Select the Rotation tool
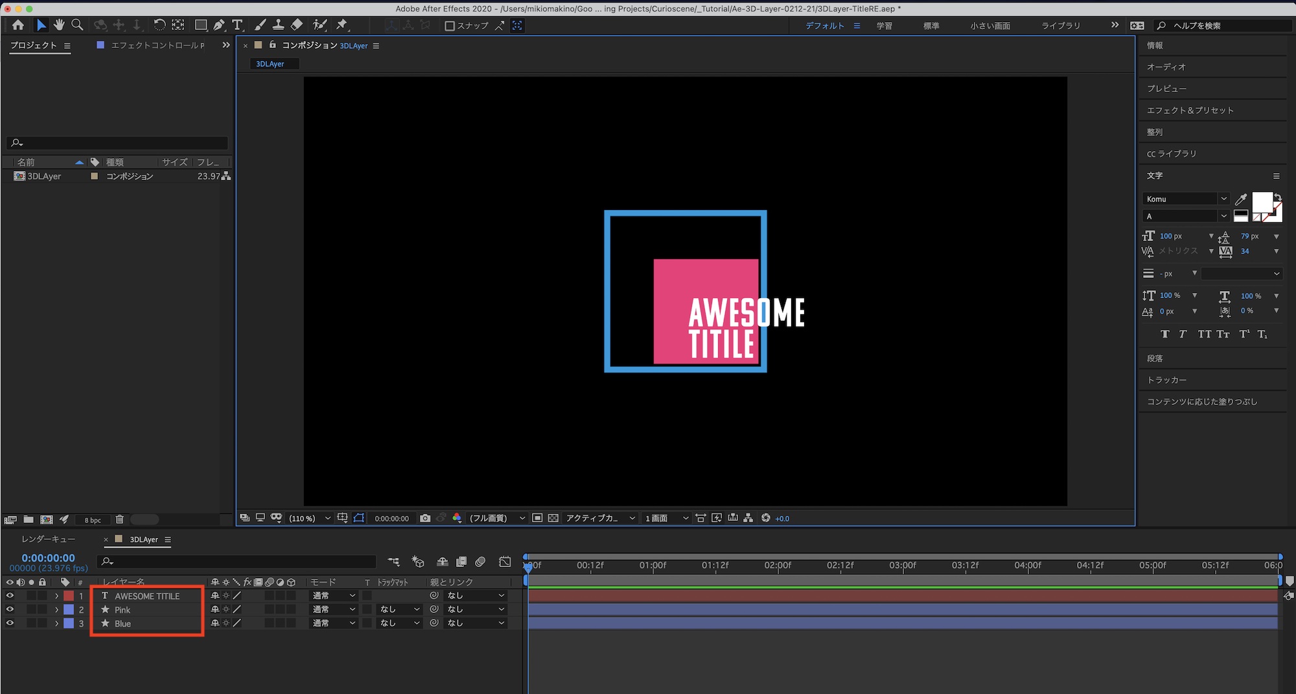 click(x=159, y=25)
